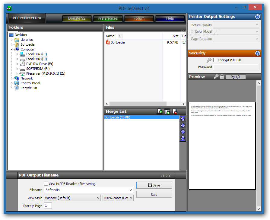Click the Computer icon in folder tree
270x220 pixels.
click(x=17, y=49)
